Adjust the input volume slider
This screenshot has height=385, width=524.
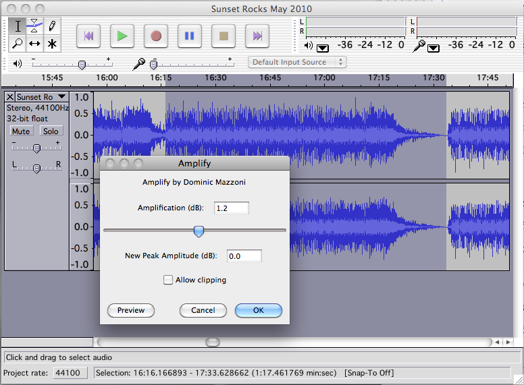(x=154, y=64)
